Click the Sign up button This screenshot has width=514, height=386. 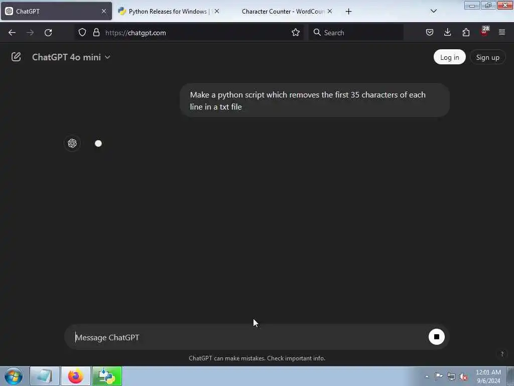(487, 57)
